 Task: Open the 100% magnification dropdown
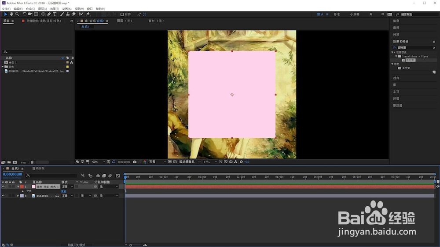(98, 162)
